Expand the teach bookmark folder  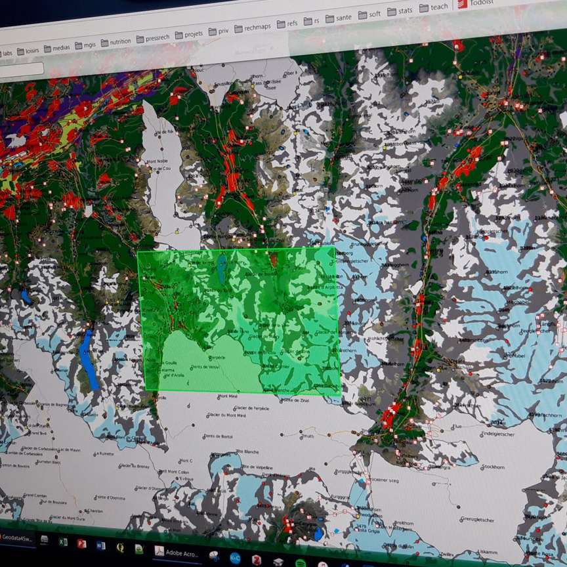pos(434,7)
